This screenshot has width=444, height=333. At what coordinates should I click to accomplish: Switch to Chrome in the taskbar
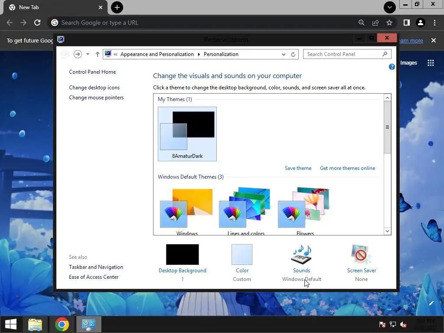62,324
